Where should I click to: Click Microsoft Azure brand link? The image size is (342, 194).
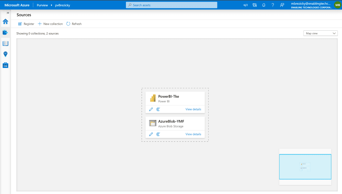(x=17, y=5)
